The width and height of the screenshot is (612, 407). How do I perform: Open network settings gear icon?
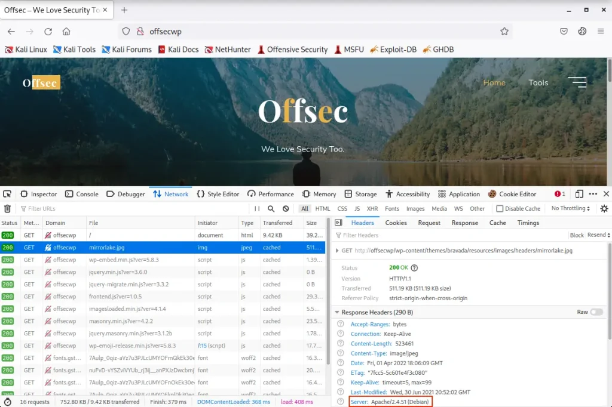pos(604,209)
